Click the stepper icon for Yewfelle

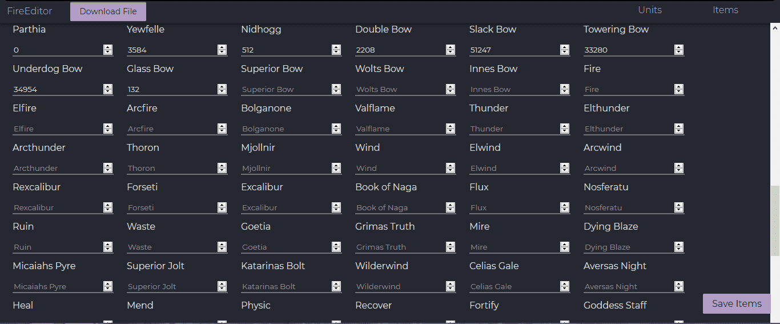point(222,50)
